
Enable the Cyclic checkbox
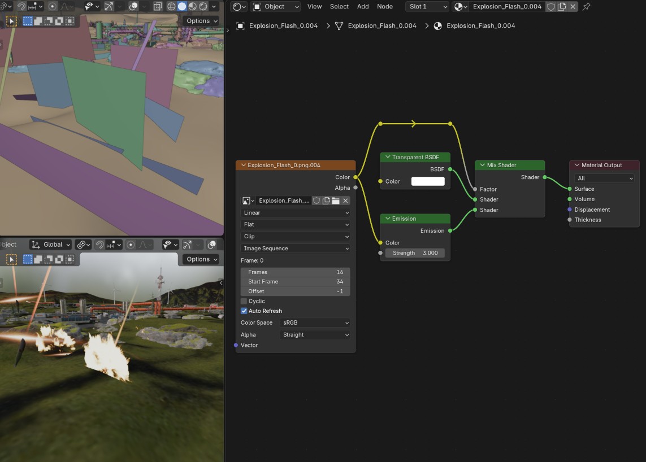(244, 301)
